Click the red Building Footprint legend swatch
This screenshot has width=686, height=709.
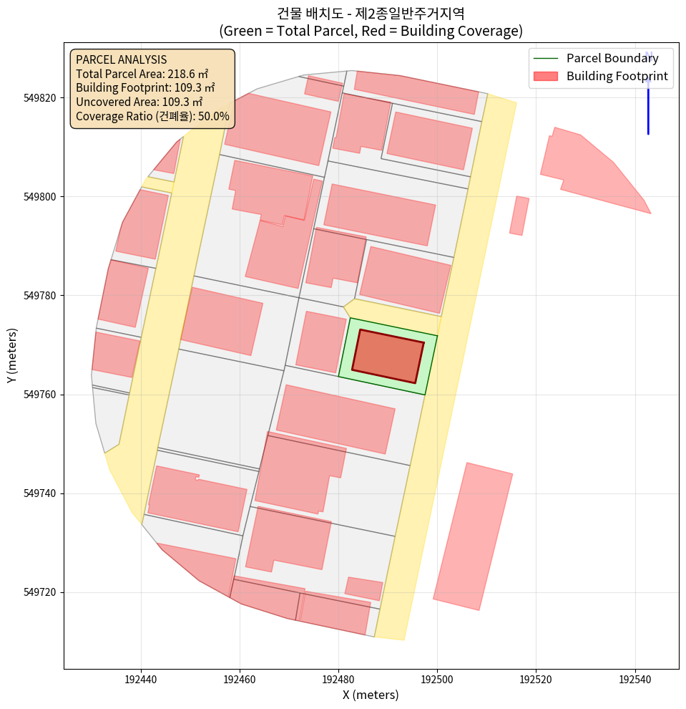click(x=545, y=76)
